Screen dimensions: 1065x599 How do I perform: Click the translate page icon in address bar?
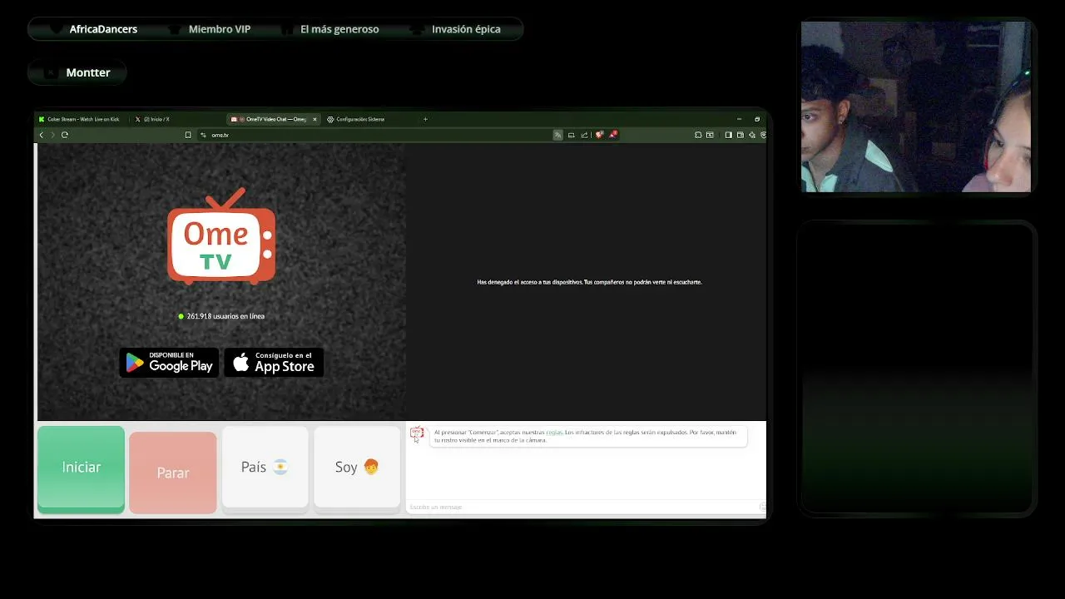pos(557,135)
